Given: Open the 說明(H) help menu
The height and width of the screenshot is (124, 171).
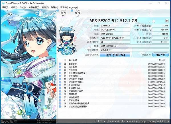Looking at the screenshot, I should point(54,7).
